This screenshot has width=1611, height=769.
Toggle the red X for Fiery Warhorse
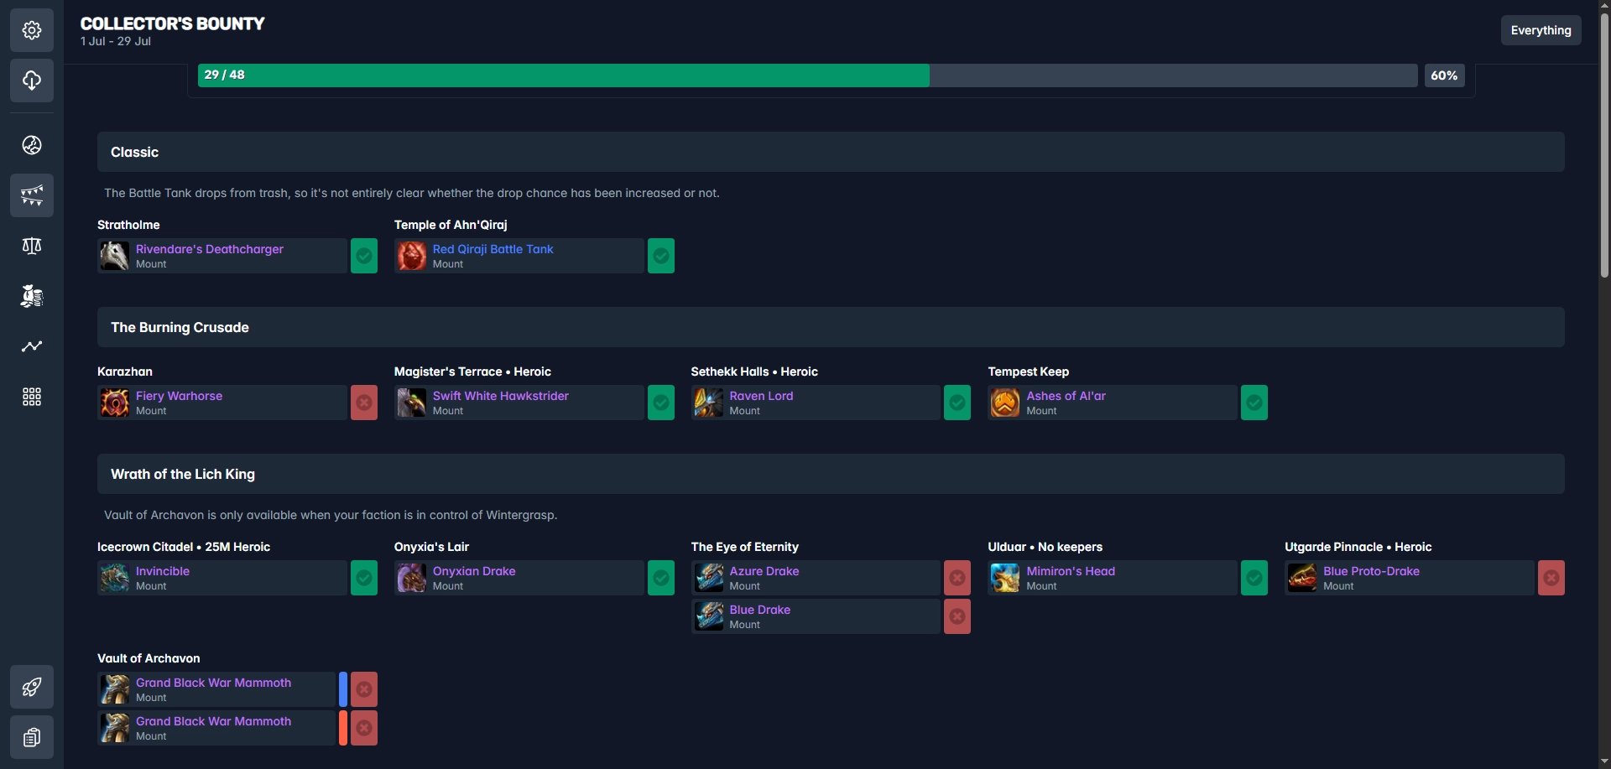tap(363, 403)
